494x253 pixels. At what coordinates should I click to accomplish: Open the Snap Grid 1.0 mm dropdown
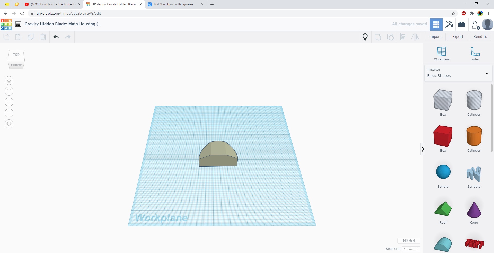point(411,249)
